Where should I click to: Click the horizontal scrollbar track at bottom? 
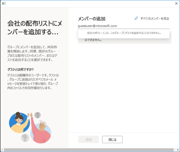[x=89, y=150]
